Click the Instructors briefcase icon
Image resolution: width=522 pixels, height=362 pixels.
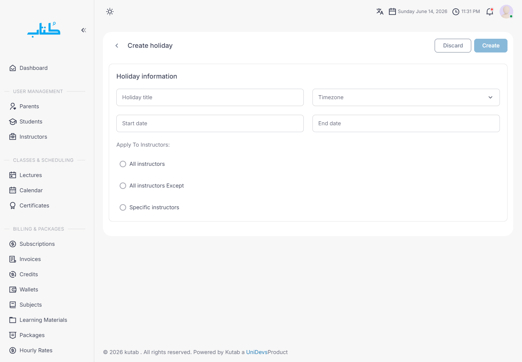click(x=13, y=137)
